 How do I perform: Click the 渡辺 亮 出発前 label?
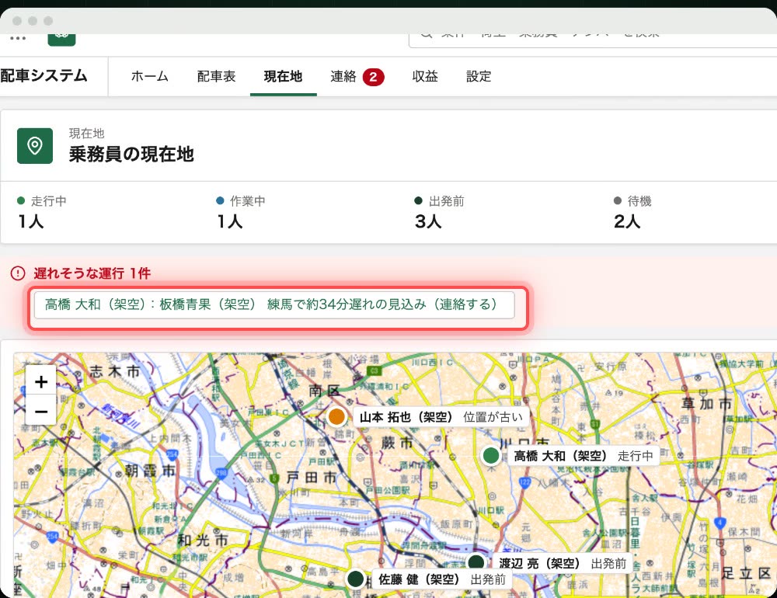[563, 563]
